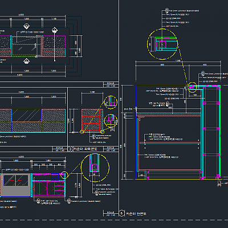This screenshot has height=228, width=228.
Task: Select the magenta pipe square in the bottom large detail circle
Action: tap(95, 167)
